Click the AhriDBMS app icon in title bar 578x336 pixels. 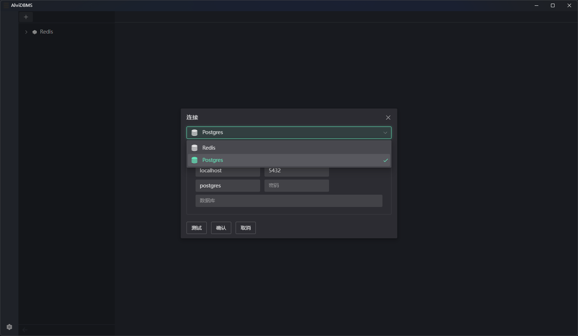[x=6, y=5]
